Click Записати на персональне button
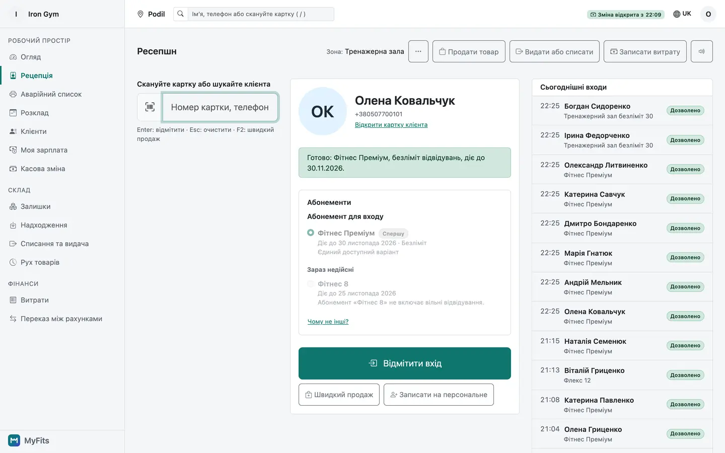The width and height of the screenshot is (725, 453). 439,395
